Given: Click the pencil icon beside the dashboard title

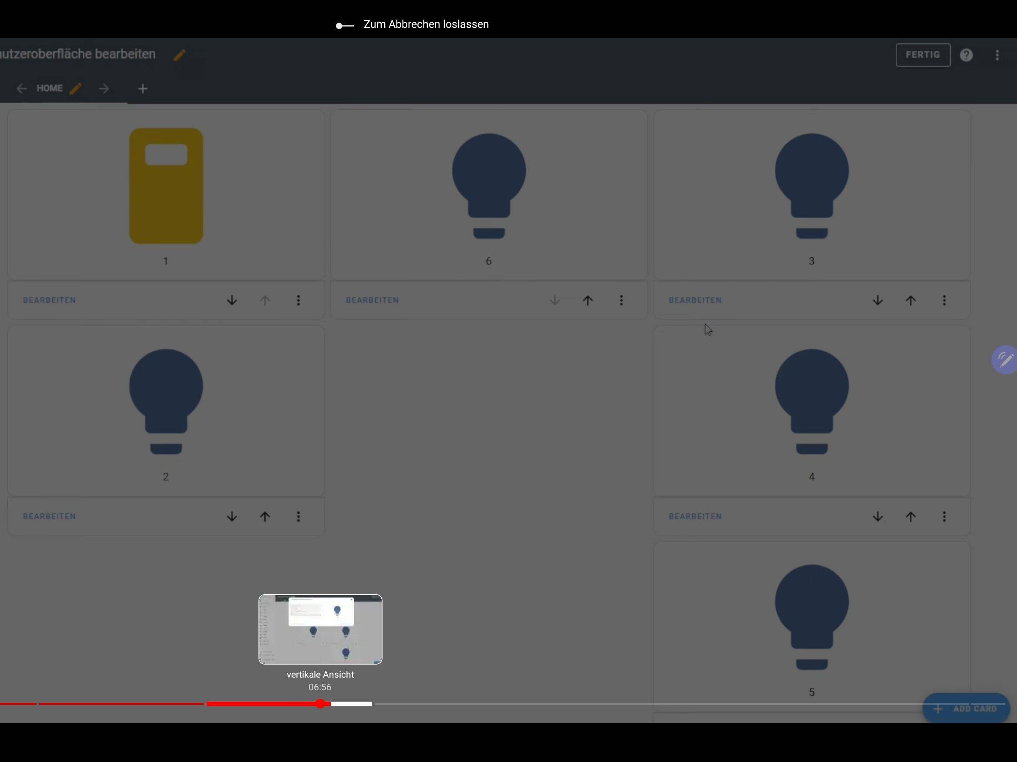Looking at the screenshot, I should (179, 55).
